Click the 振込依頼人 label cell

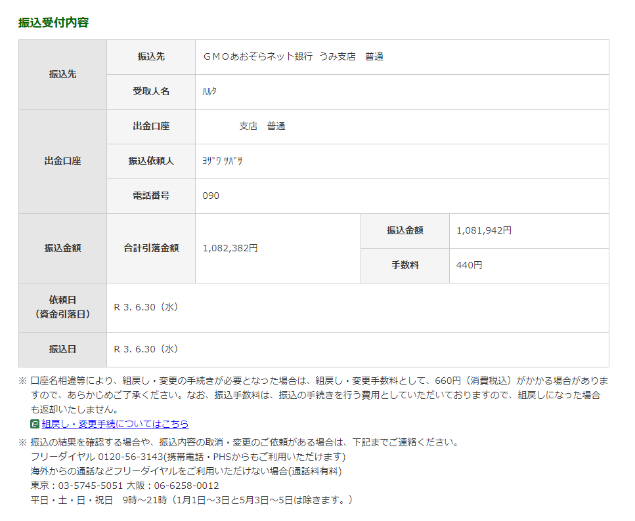click(151, 161)
